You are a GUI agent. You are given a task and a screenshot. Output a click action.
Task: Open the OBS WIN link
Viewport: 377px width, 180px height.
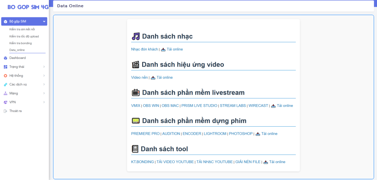tap(151, 106)
